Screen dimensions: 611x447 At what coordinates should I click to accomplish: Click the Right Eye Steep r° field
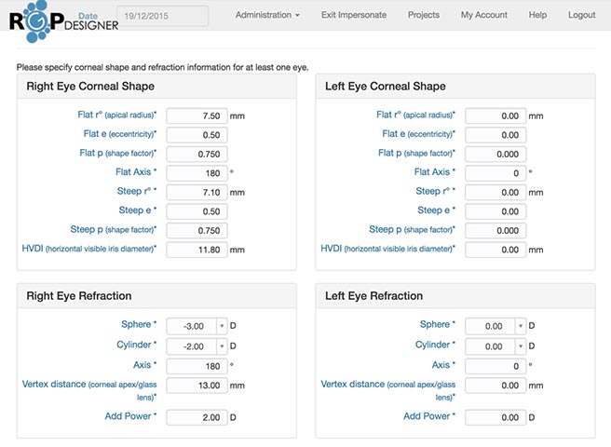tap(197, 192)
